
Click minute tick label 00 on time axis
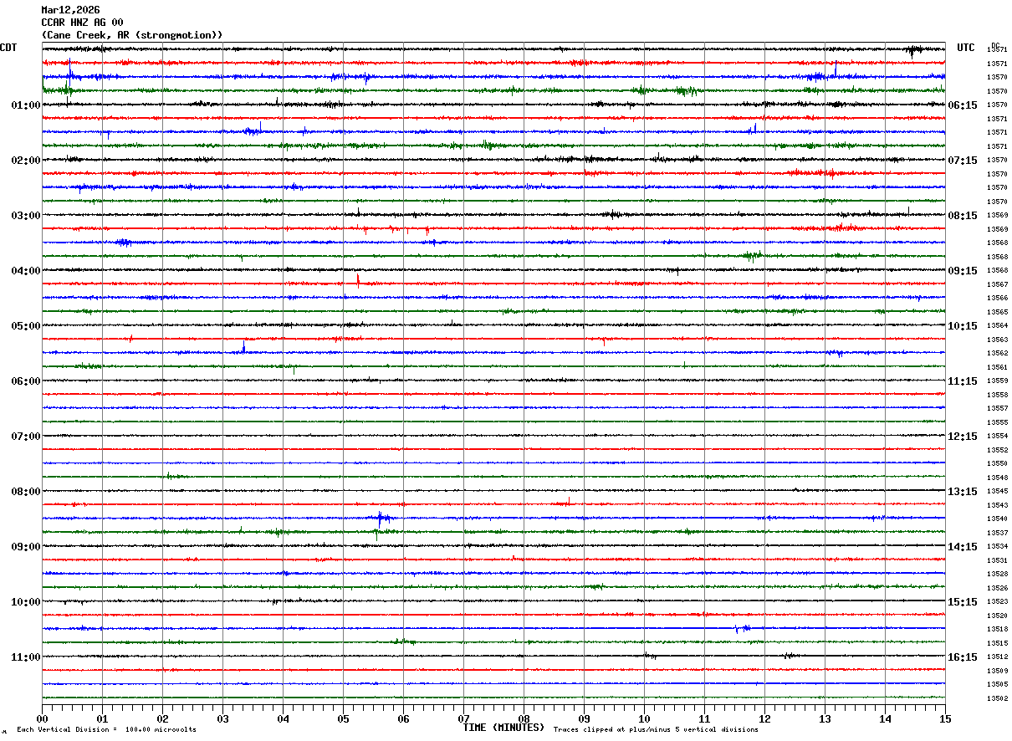click(x=42, y=719)
